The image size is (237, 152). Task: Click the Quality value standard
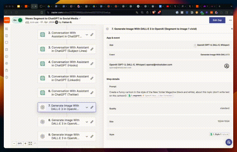(225, 108)
